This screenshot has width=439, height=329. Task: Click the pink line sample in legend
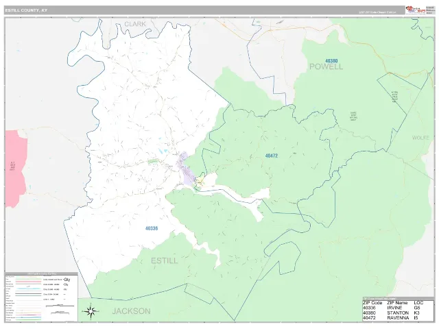click(x=28, y=282)
